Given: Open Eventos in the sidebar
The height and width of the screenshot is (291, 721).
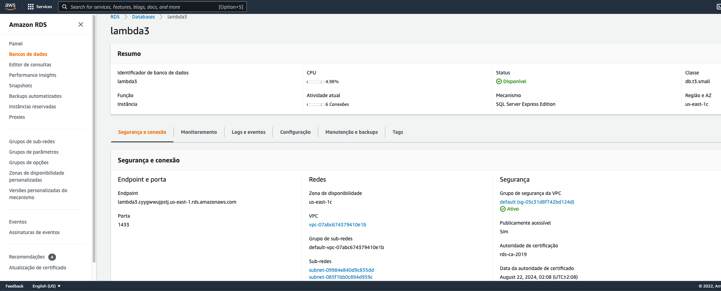Looking at the screenshot, I should (x=18, y=222).
